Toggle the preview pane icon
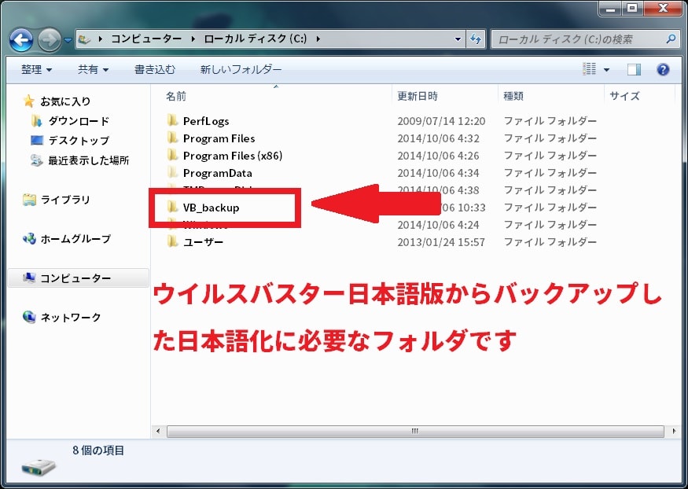This screenshot has width=688, height=489. (634, 69)
